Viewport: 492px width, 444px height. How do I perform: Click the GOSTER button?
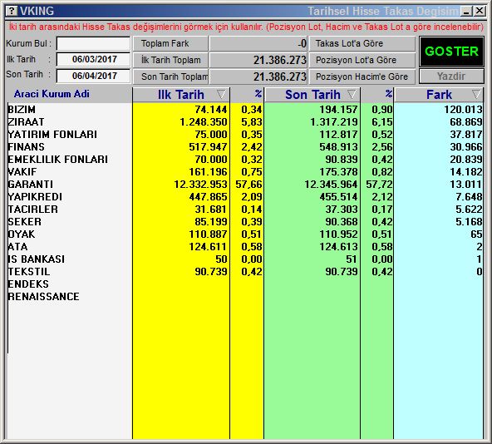[x=451, y=52]
